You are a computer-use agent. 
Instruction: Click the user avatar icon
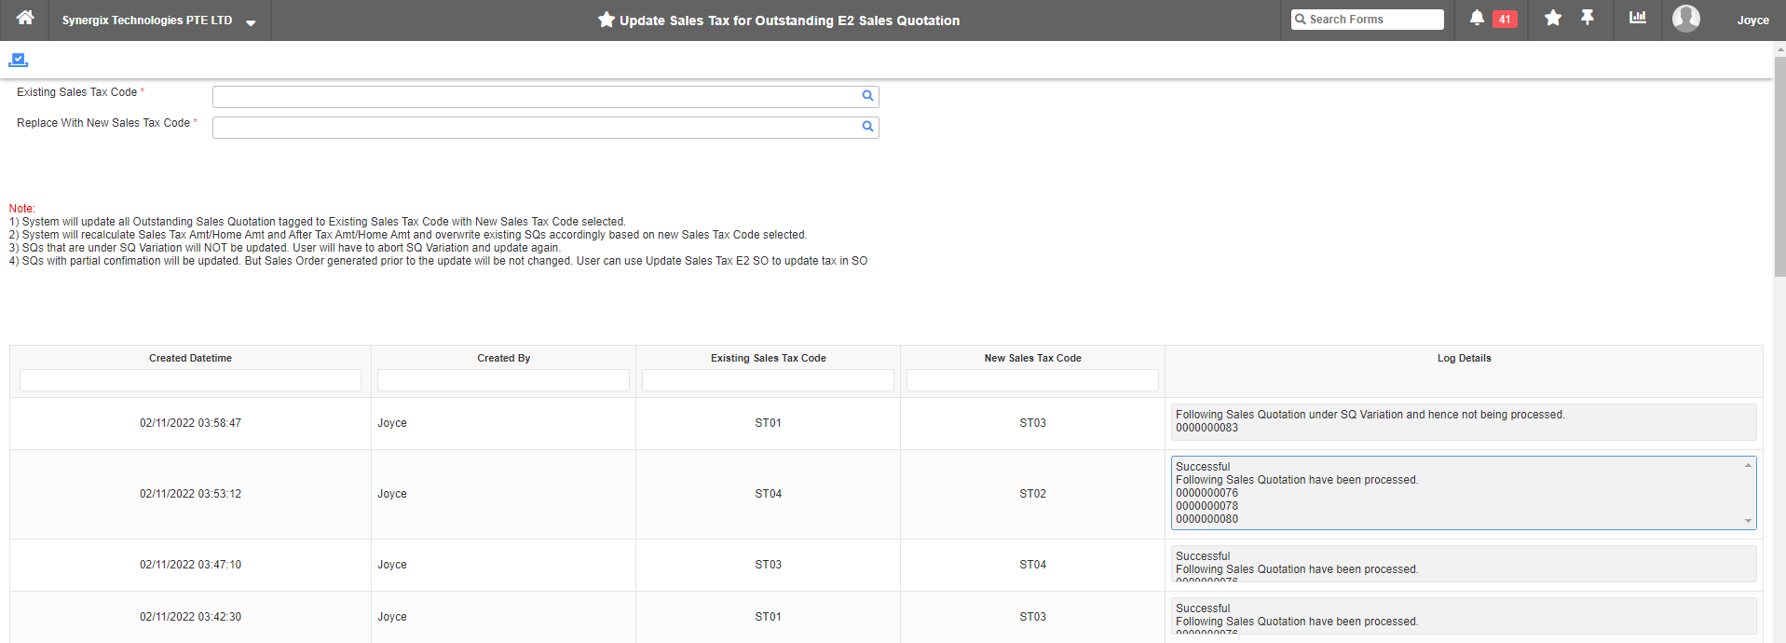pyautogui.click(x=1685, y=19)
